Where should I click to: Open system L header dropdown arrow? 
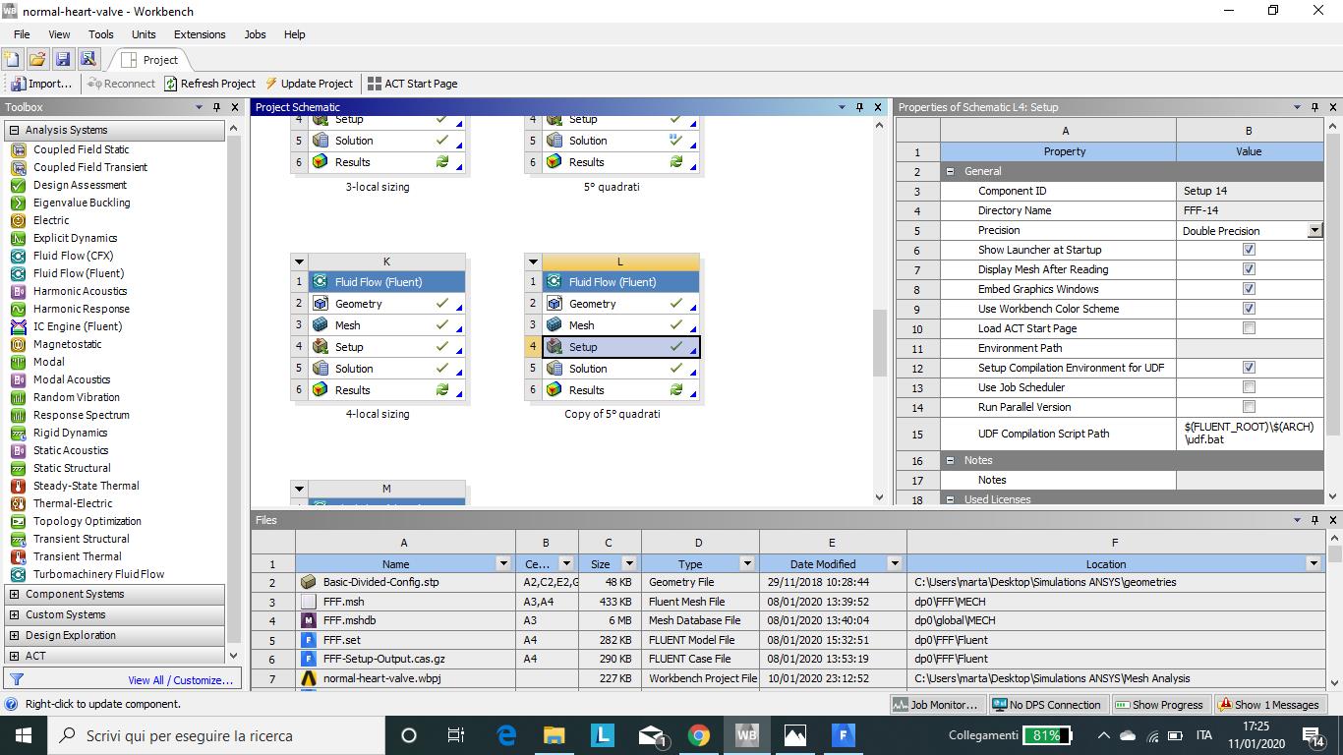[533, 262]
